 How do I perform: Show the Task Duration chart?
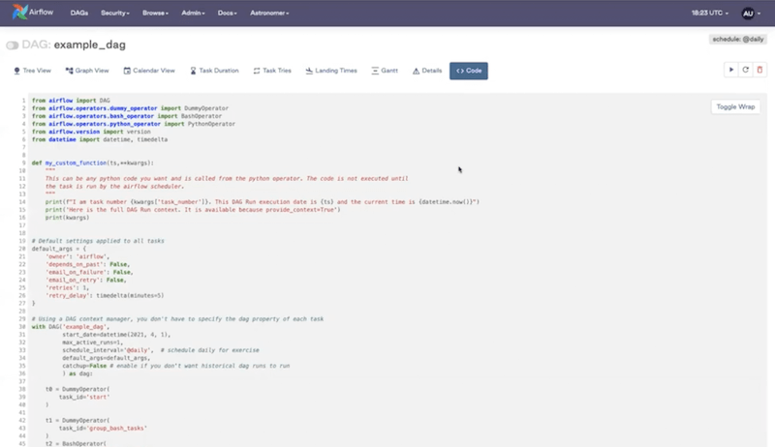[x=214, y=71]
